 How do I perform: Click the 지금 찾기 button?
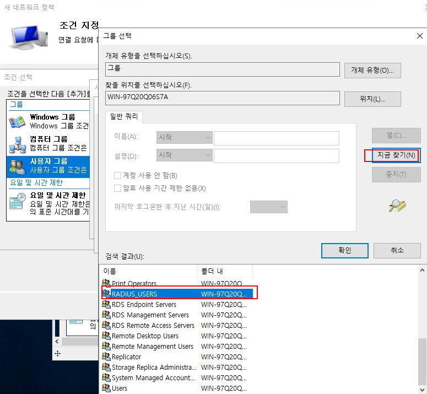tap(396, 155)
